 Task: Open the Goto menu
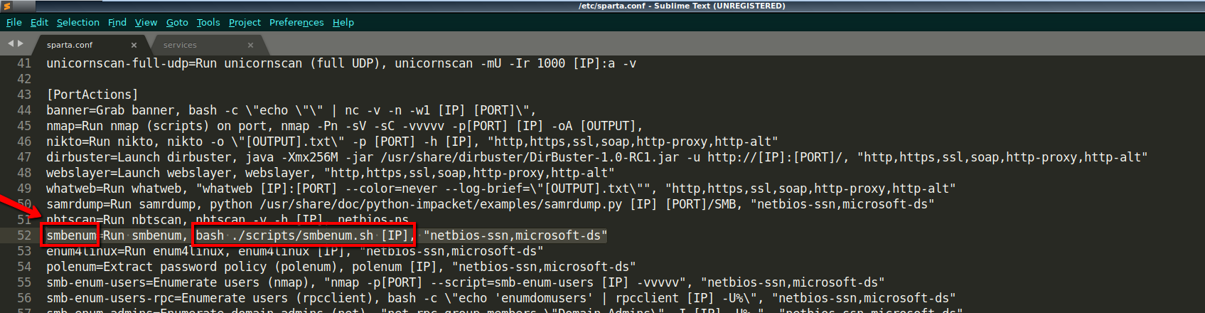point(177,22)
